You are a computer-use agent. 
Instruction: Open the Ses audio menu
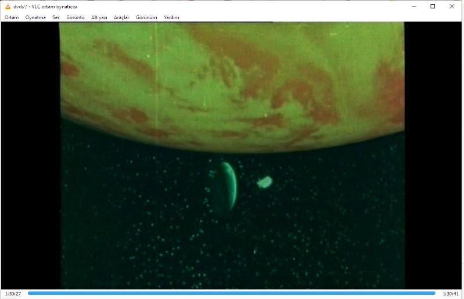tap(56, 17)
